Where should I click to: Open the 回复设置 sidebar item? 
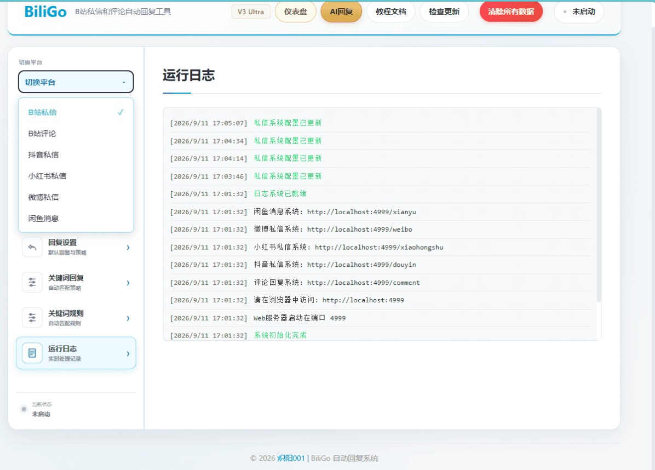pyautogui.click(x=76, y=247)
